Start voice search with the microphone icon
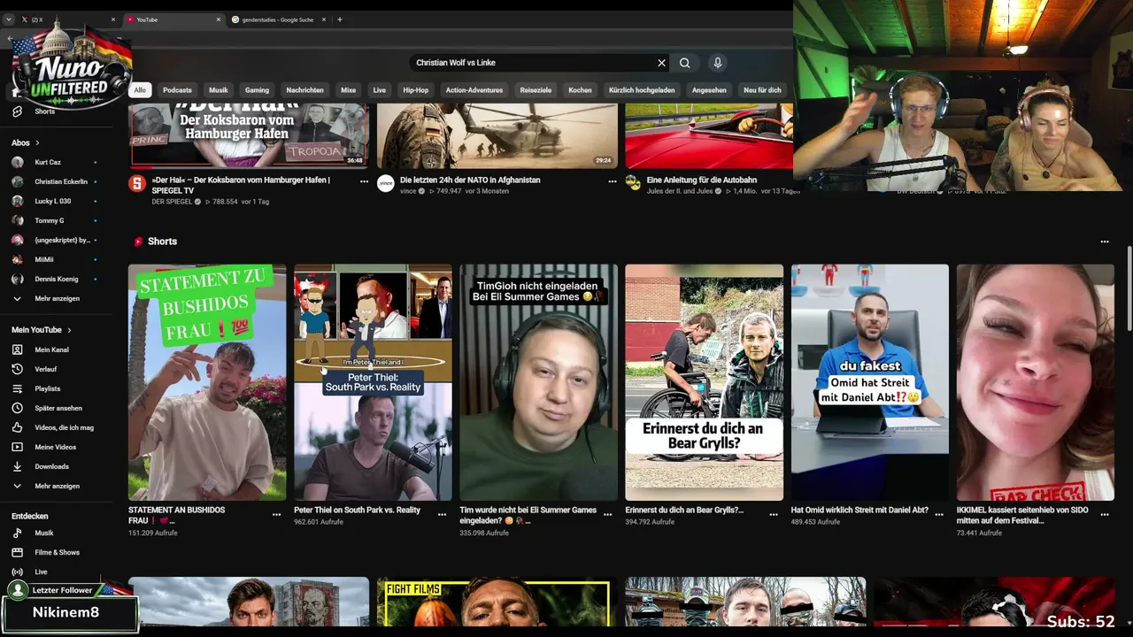This screenshot has height=637, width=1133. 718,63
